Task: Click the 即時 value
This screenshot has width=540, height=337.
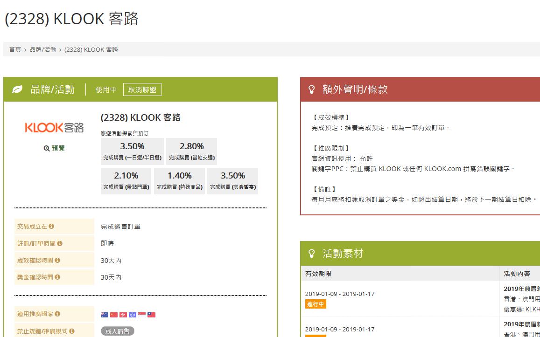Action: (x=107, y=243)
